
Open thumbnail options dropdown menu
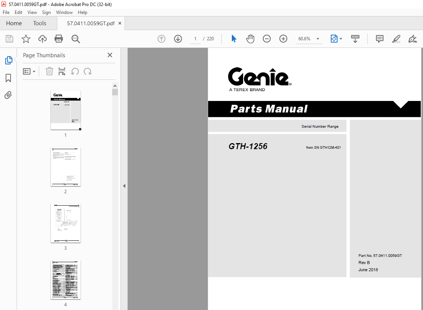click(x=29, y=72)
